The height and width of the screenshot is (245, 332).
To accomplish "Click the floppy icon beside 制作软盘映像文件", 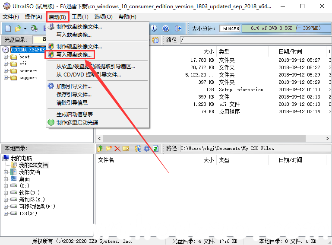I will [x=51, y=26].
